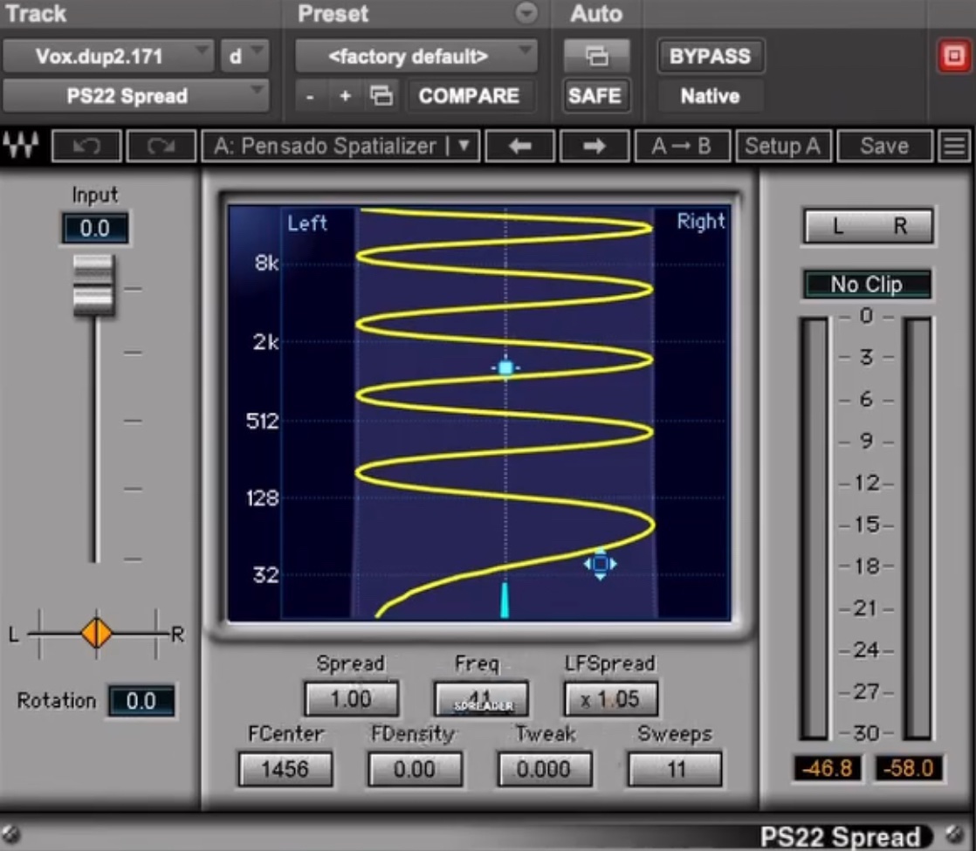This screenshot has height=851, width=976.
Task: Click the Native format button
Action: pos(711,96)
